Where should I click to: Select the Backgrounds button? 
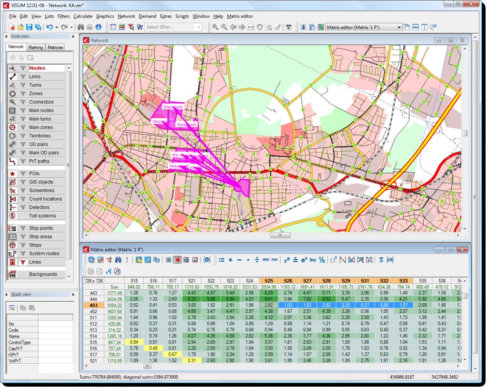click(x=37, y=274)
